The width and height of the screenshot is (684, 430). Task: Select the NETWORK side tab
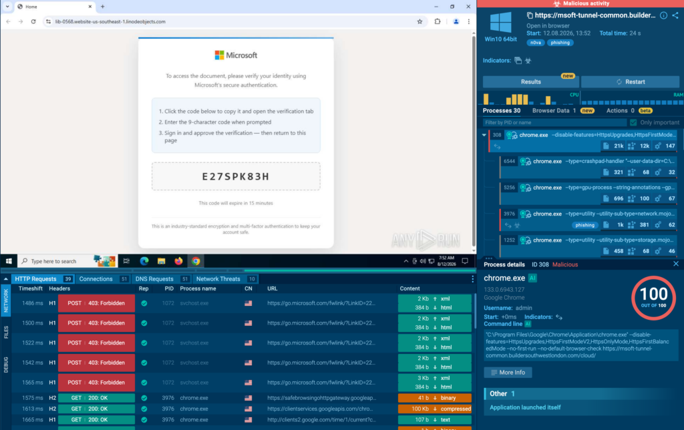pyautogui.click(x=5, y=301)
